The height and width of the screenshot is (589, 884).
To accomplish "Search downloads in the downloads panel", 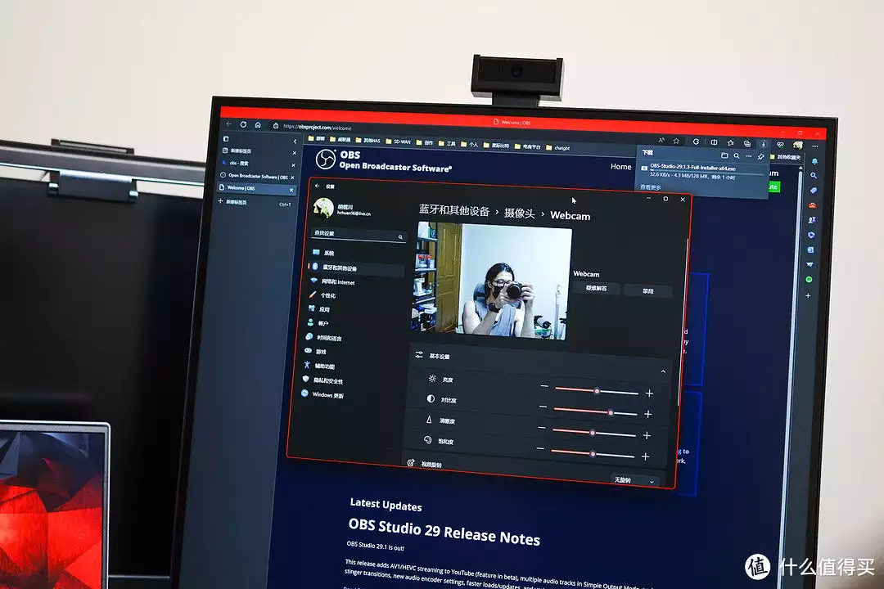I will (737, 155).
